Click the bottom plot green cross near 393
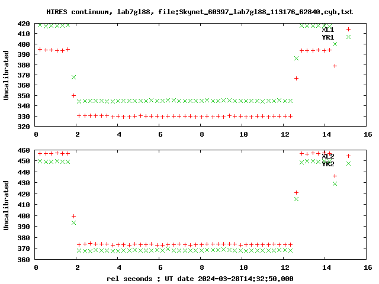 (x=73, y=222)
